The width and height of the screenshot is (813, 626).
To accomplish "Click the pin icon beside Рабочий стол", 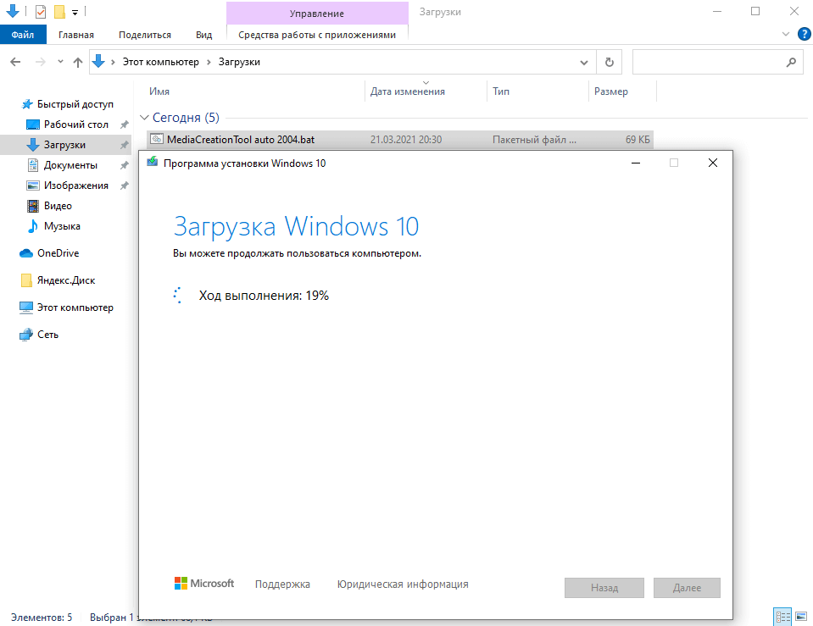I will coord(124,125).
